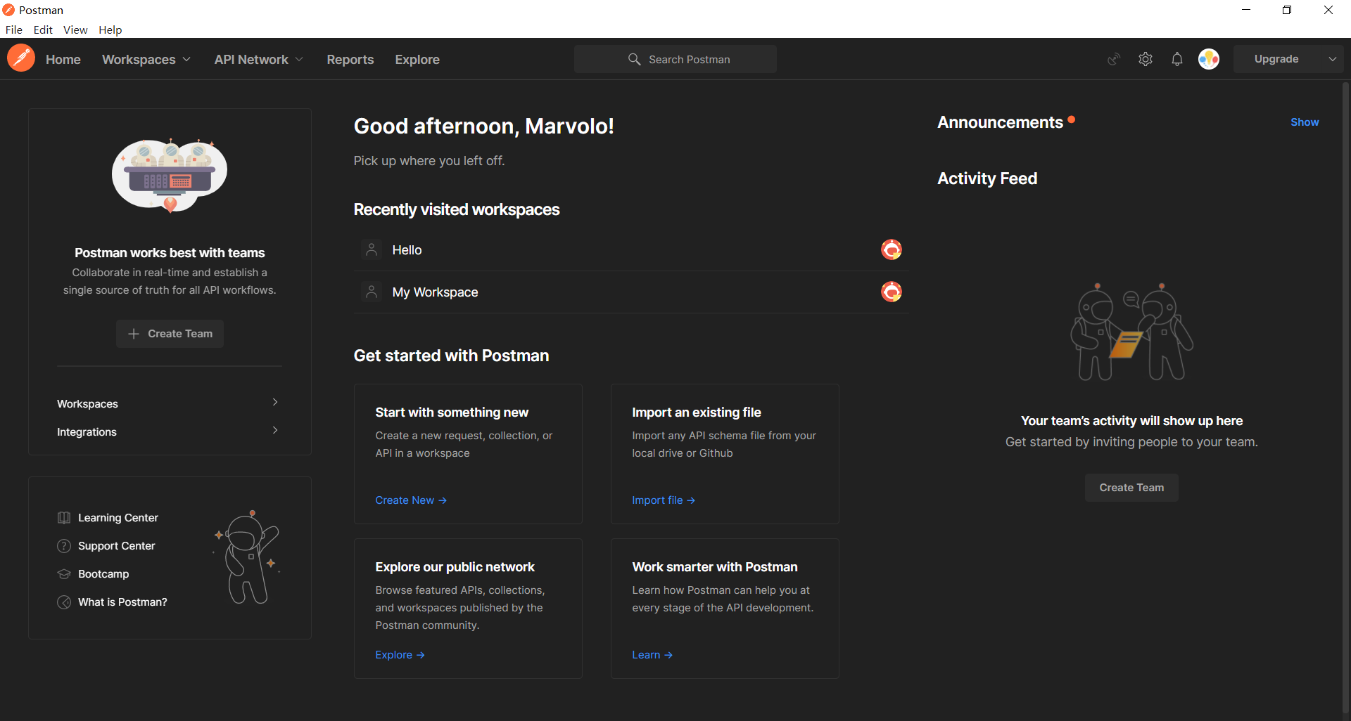Open the View menu
The width and height of the screenshot is (1351, 721).
pyautogui.click(x=75, y=30)
